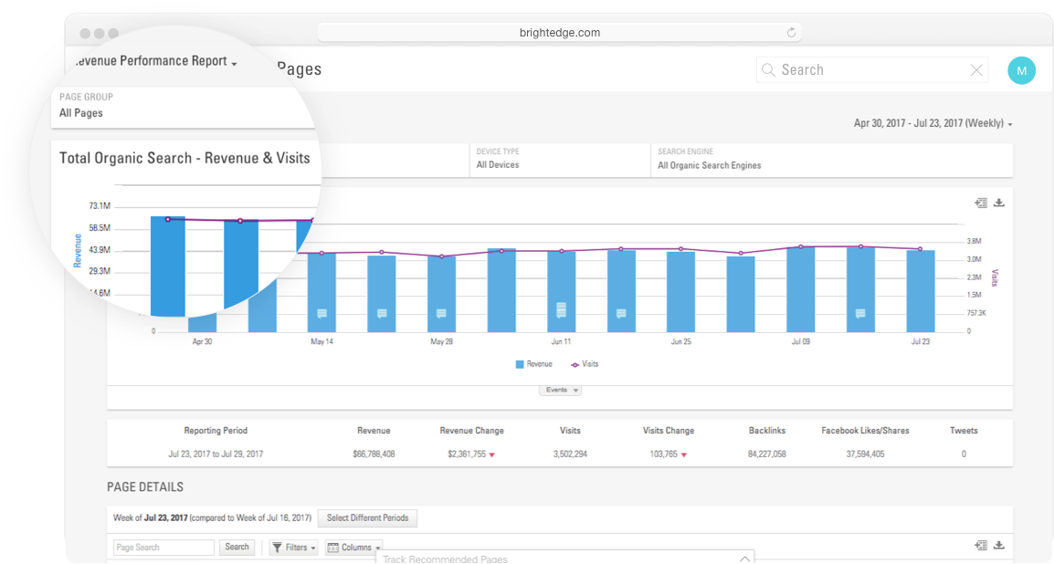1054x564 pixels.
Task: Click the browser reload icon in address bar
Action: click(x=791, y=33)
